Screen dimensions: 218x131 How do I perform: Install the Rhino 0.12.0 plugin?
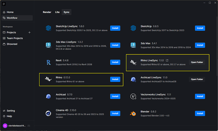click(x=115, y=79)
